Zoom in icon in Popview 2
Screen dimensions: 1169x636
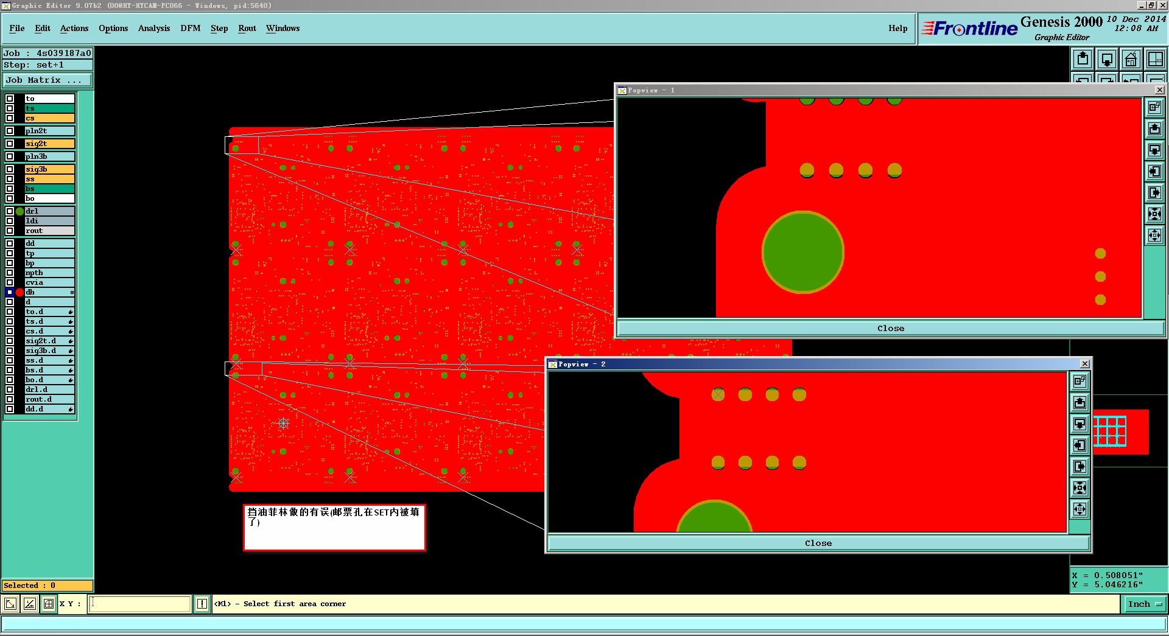tap(1079, 488)
